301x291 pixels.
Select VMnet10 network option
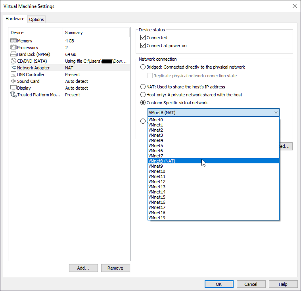pyautogui.click(x=213, y=171)
